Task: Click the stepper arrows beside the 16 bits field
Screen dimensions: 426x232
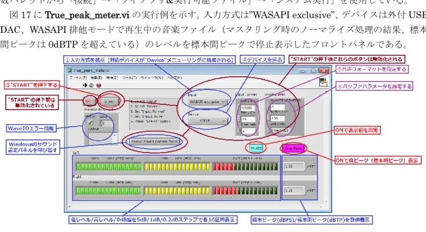Action: (239, 119)
